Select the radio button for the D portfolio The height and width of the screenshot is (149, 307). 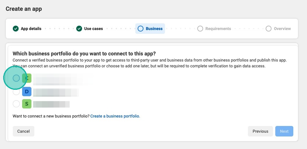point(16,92)
